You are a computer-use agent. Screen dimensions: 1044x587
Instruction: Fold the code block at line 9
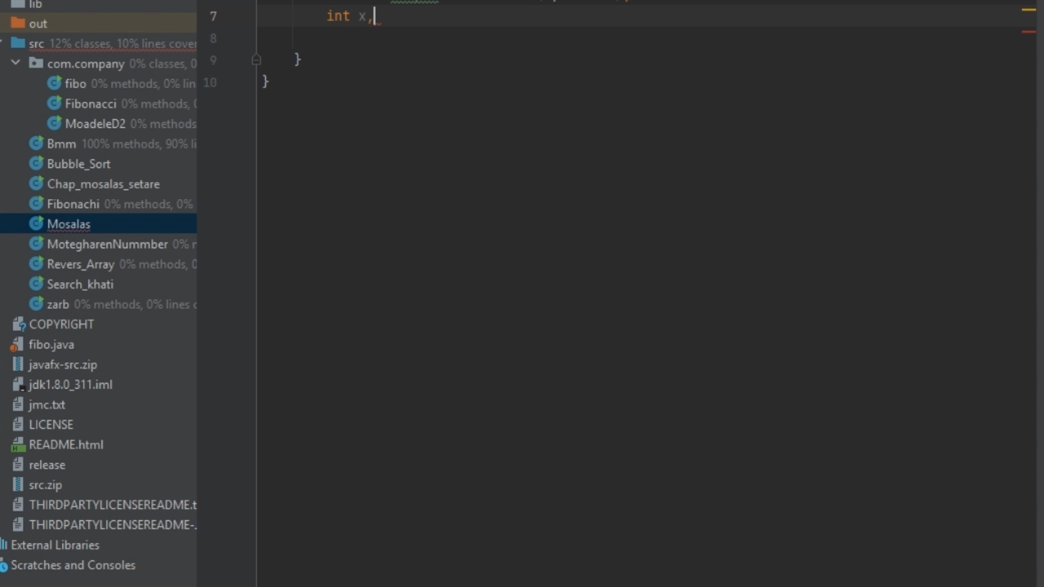point(256,60)
